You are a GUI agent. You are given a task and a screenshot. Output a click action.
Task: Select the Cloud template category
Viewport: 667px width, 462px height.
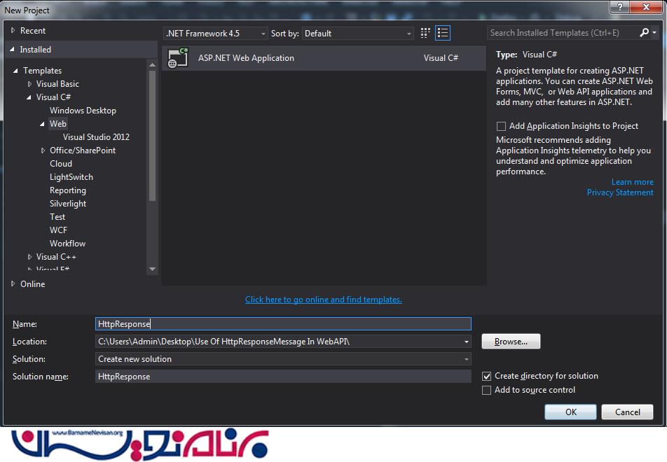[x=61, y=164]
